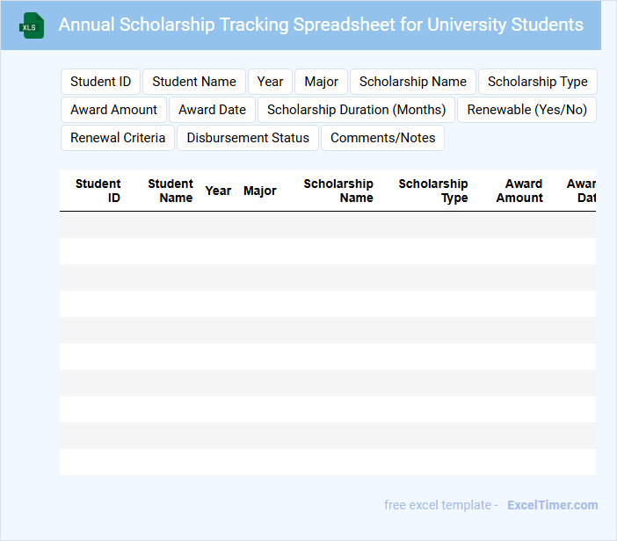Viewport: 617px width, 541px height.
Task: Click the Award Amount column header
Action: point(519,191)
